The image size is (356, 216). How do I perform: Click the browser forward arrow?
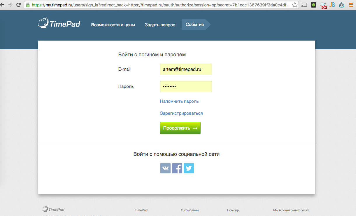pyautogui.click(x=10, y=5)
